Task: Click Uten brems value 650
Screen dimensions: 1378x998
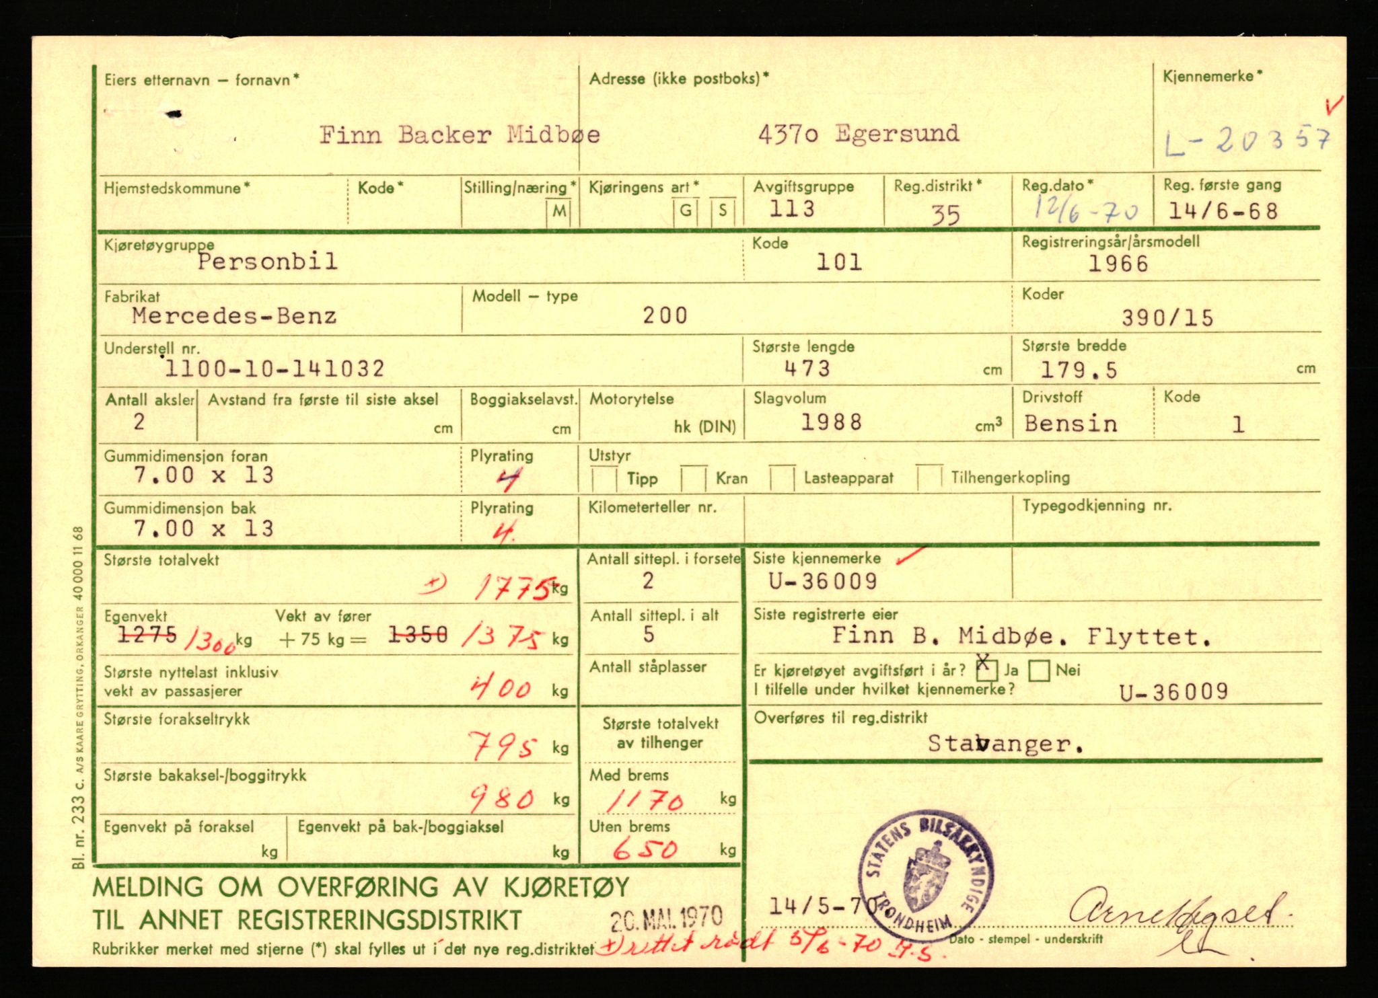Action: click(x=645, y=850)
